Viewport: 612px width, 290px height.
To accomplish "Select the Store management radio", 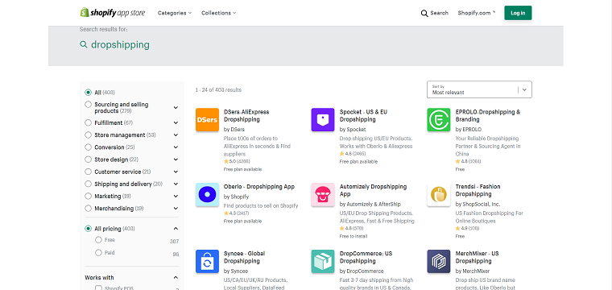I will [x=89, y=135].
